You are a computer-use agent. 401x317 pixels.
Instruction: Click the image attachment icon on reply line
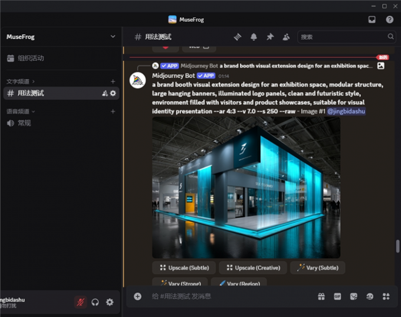click(x=380, y=66)
